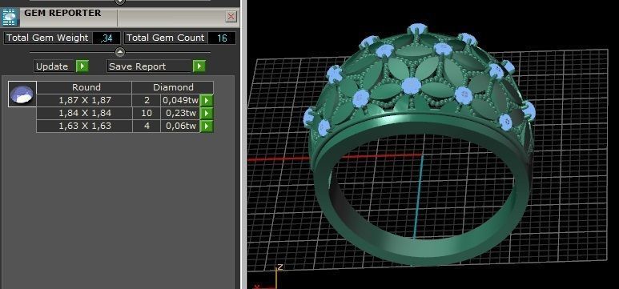This screenshot has height=289, width=619.
Task: Select the topmost blue gem on the ring
Action: pyautogui.click(x=417, y=29)
